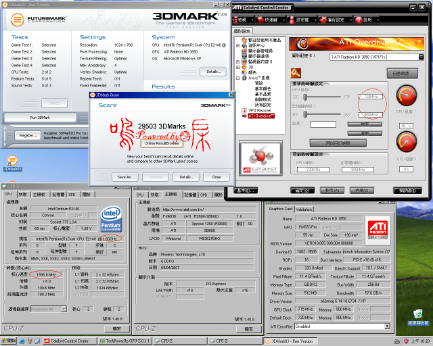Click the 結果 result field in Overdrive
This screenshot has width=433, height=346.
click(323, 124)
